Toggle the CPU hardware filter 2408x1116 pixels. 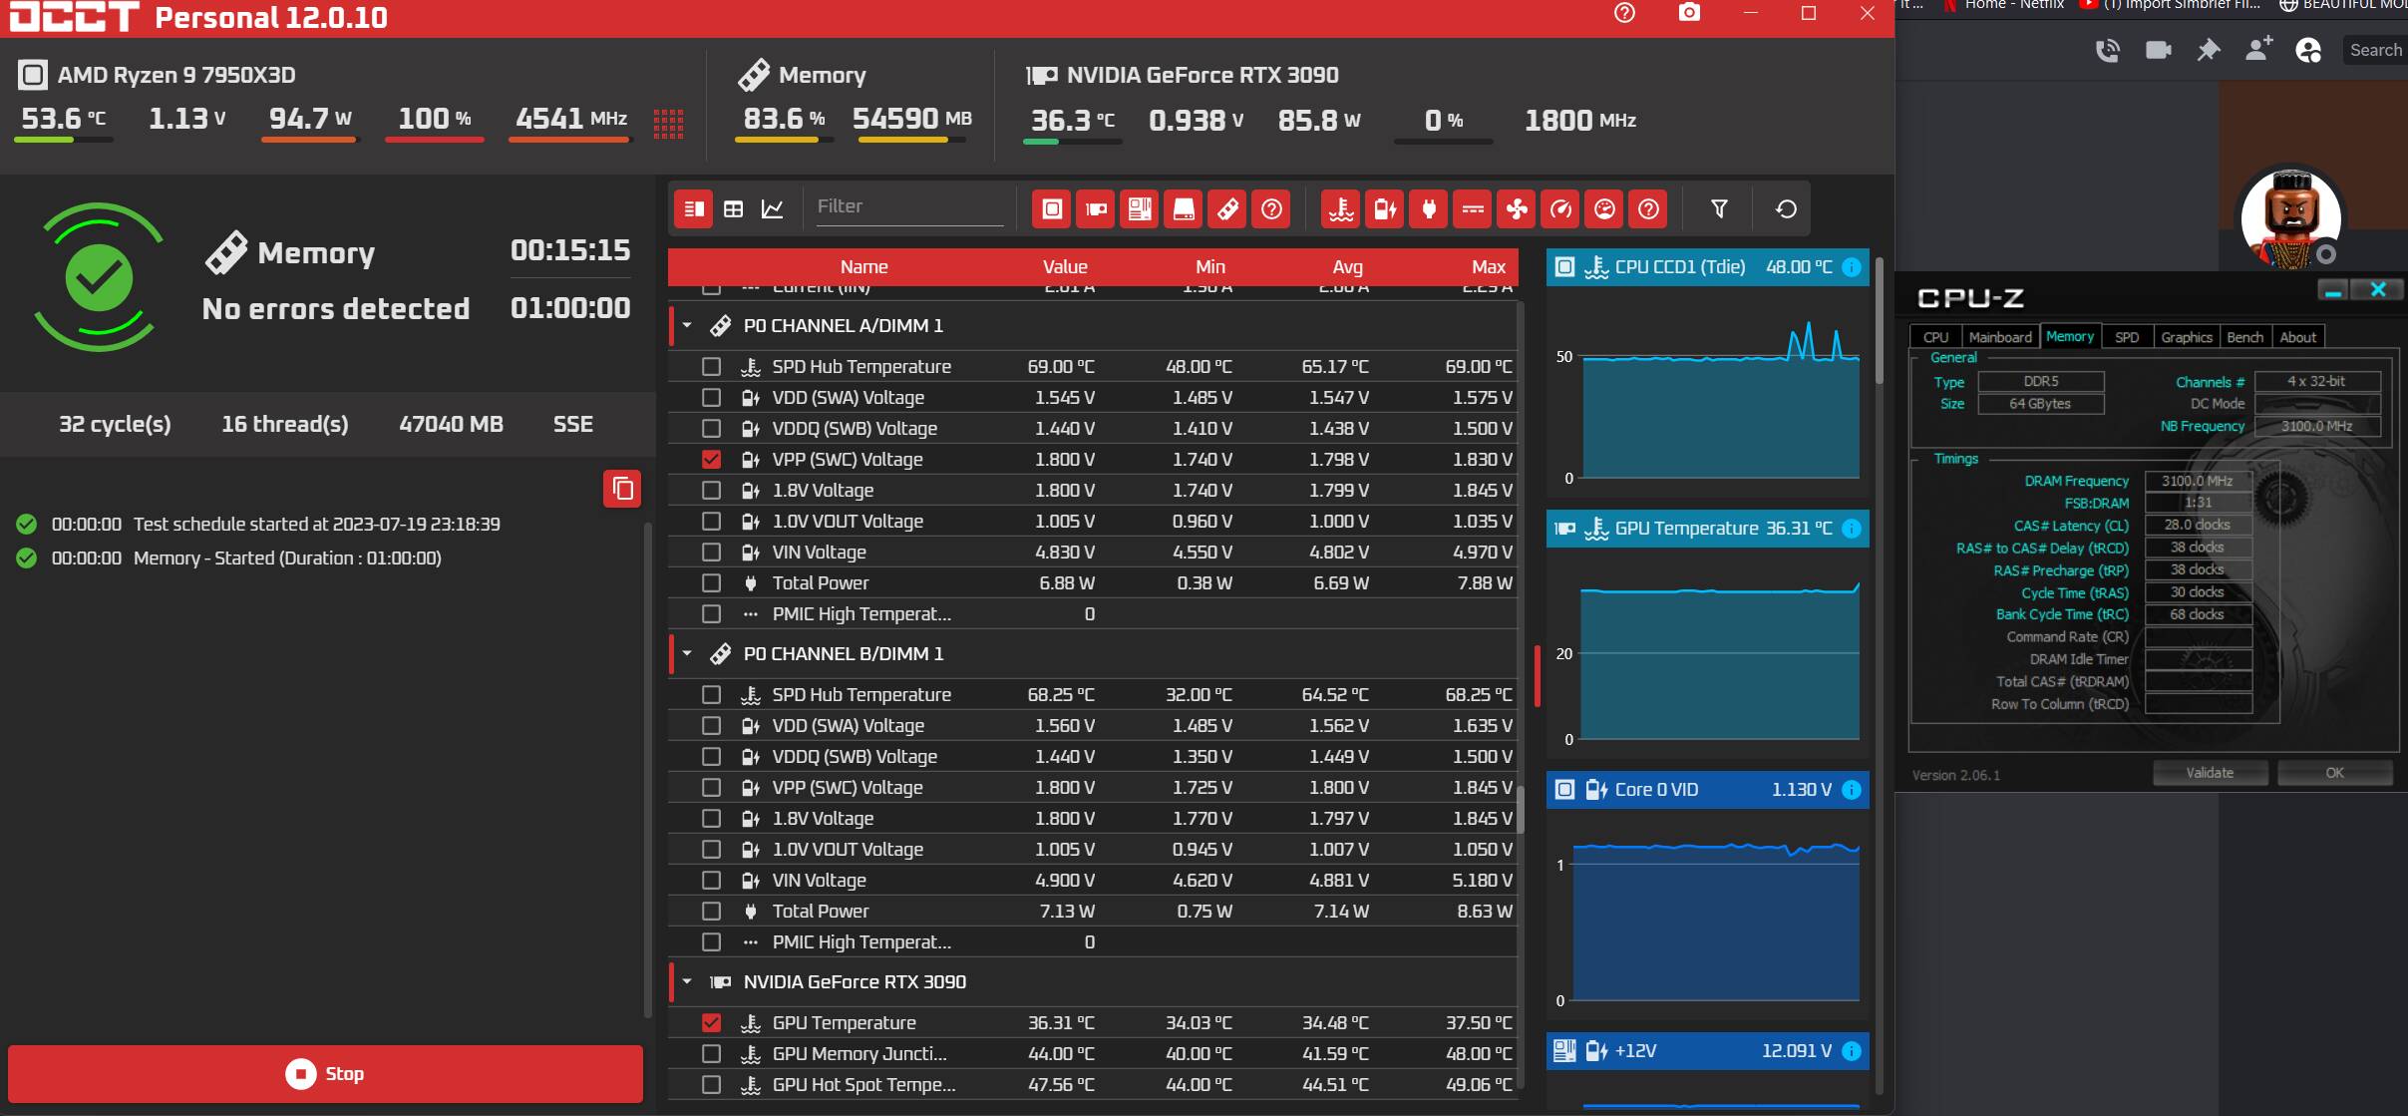point(1052,208)
